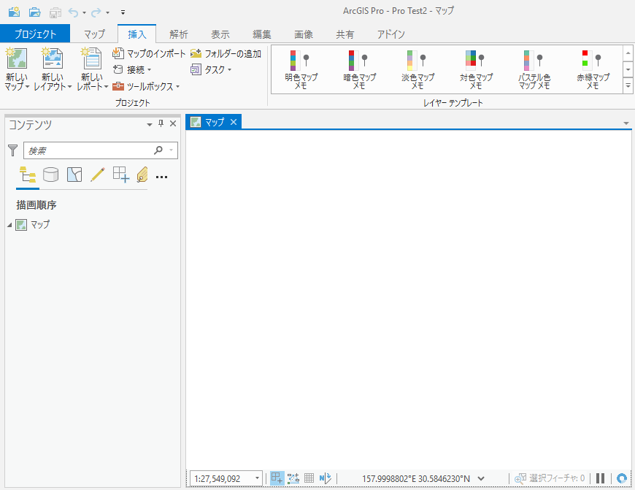Switch to the マップ ribbon tab
The height and width of the screenshot is (490, 635).
click(94, 34)
